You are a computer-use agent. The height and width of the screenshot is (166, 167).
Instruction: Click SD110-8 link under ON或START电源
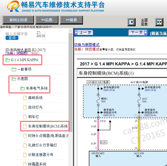pyautogui.click(x=109, y=90)
